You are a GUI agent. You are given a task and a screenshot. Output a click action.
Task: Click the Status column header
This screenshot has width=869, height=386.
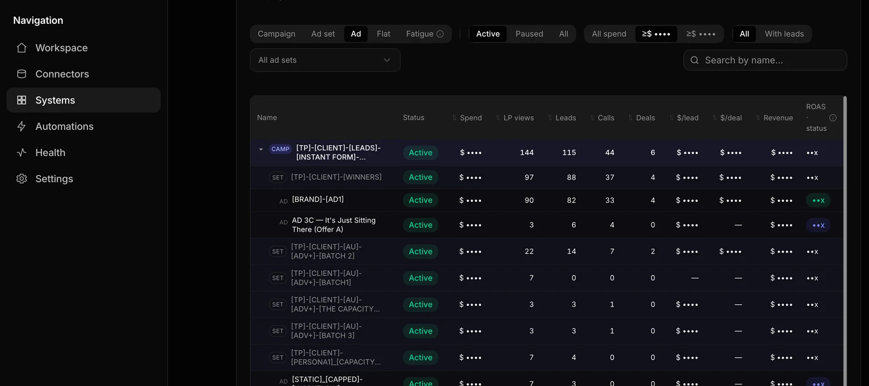[413, 118]
